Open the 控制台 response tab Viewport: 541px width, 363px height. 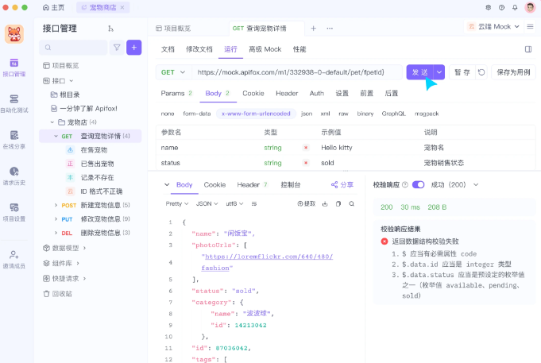(x=291, y=184)
